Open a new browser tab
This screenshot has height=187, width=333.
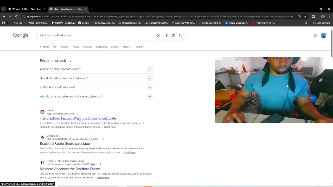[x=92, y=9]
